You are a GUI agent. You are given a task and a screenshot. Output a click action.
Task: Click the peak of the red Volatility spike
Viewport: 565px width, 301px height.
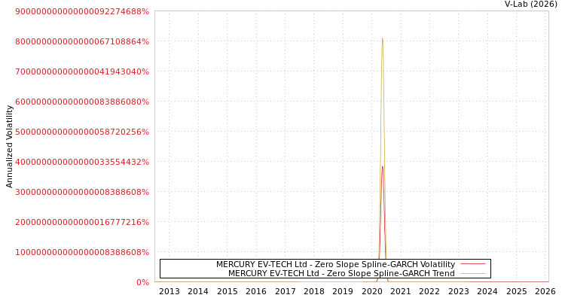point(382,167)
